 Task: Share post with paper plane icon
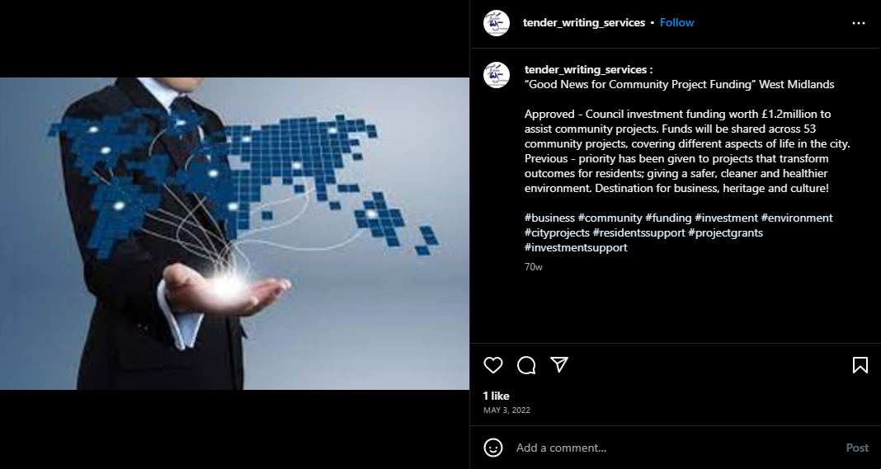coord(559,364)
